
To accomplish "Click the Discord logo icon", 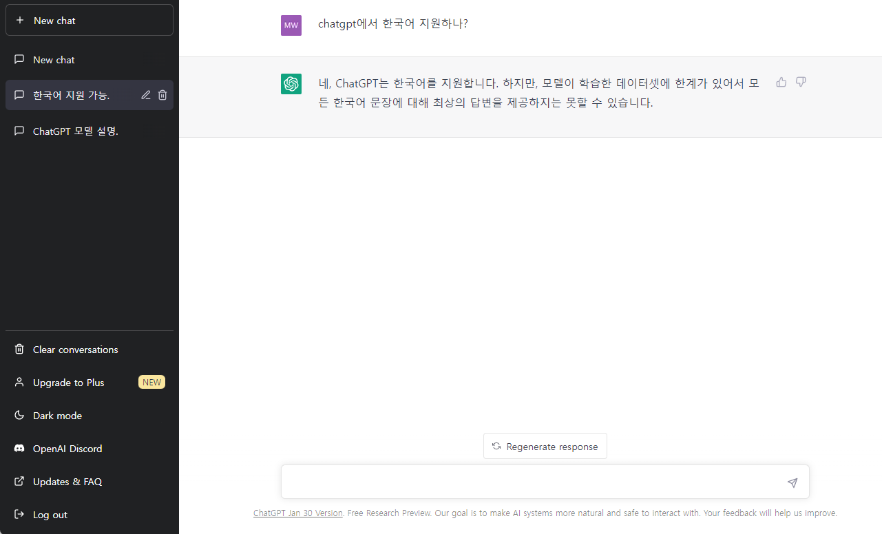I will click(19, 449).
